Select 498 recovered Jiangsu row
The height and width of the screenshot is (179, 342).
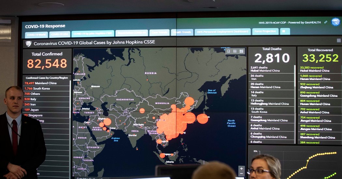[x=320, y=127]
